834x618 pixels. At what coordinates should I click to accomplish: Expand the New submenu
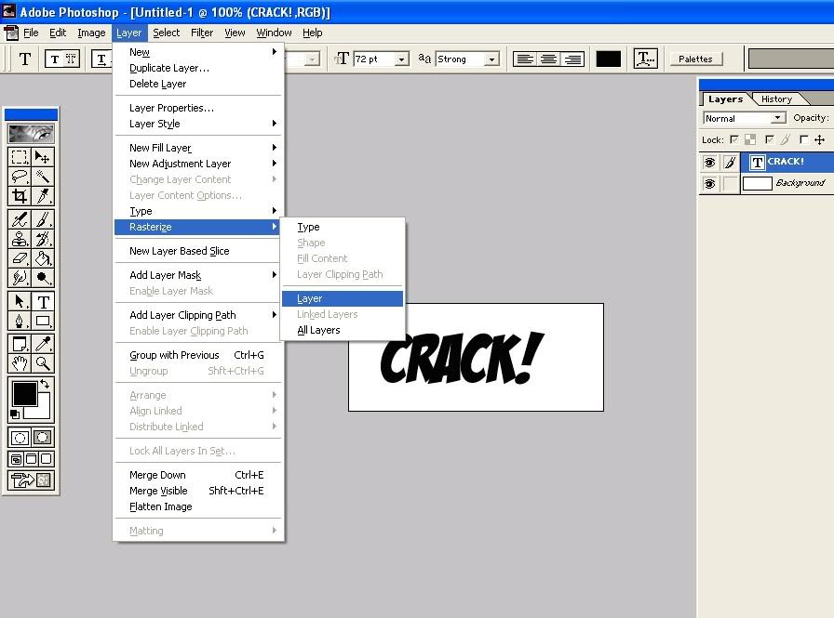click(198, 52)
